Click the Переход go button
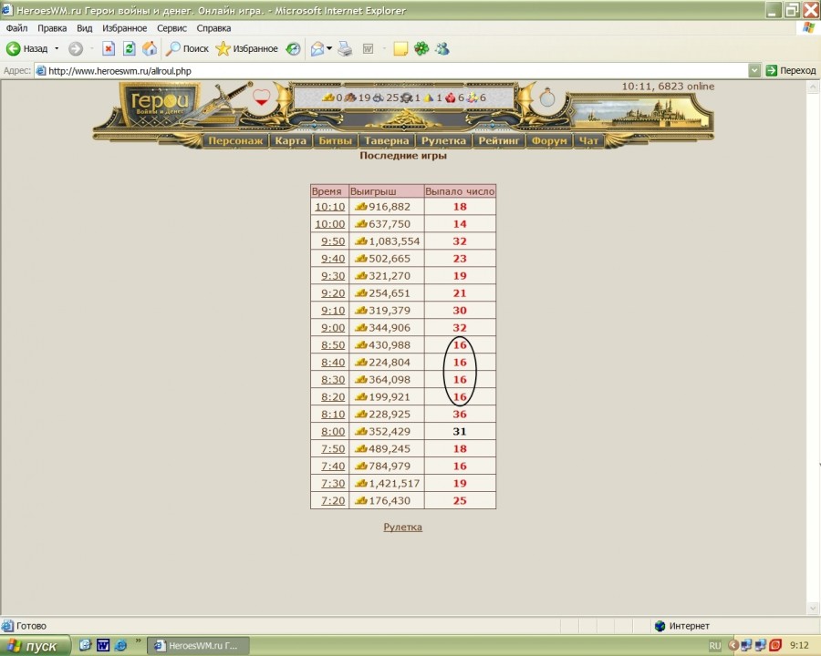This screenshot has height=656, width=821. [791, 71]
